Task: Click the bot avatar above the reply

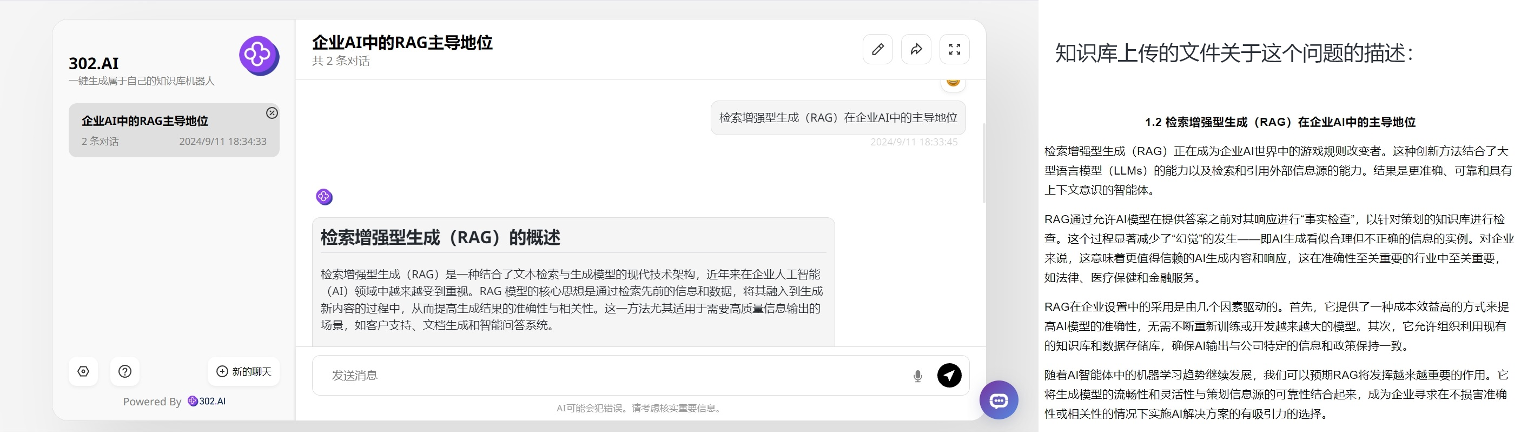Action: (x=324, y=197)
